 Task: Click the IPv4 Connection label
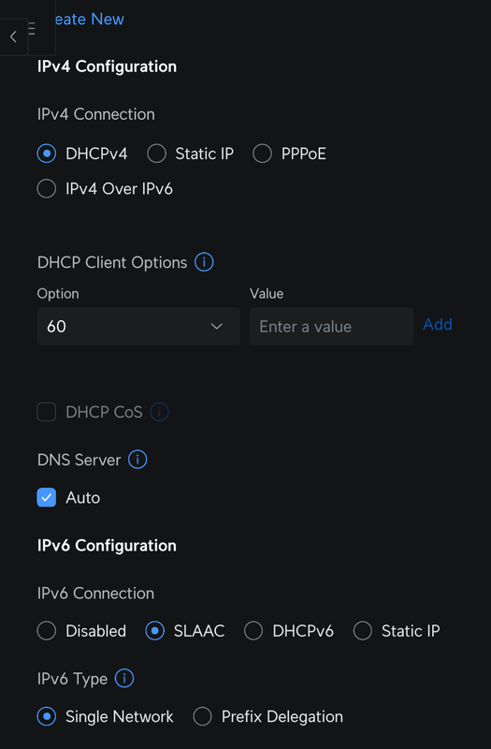pos(96,114)
